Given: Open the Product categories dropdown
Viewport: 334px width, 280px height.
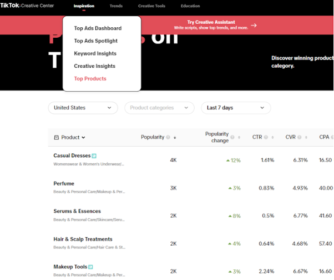Looking at the screenshot, I should [159, 108].
